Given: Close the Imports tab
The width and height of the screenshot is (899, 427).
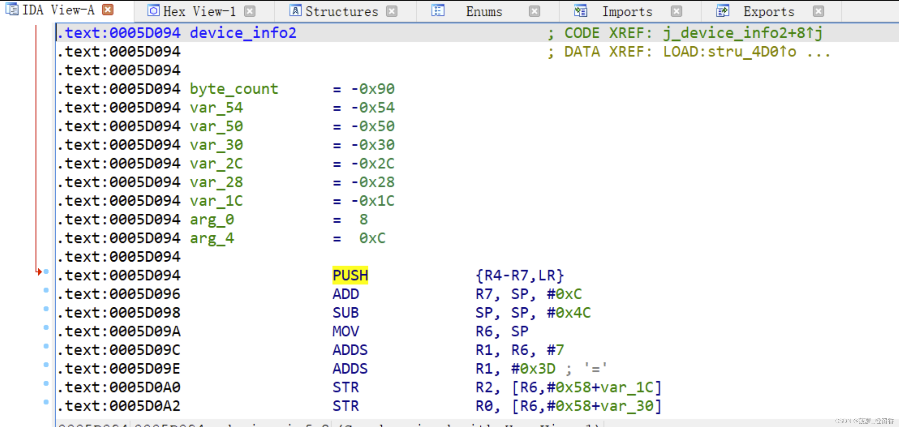Looking at the screenshot, I should [x=676, y=11].
